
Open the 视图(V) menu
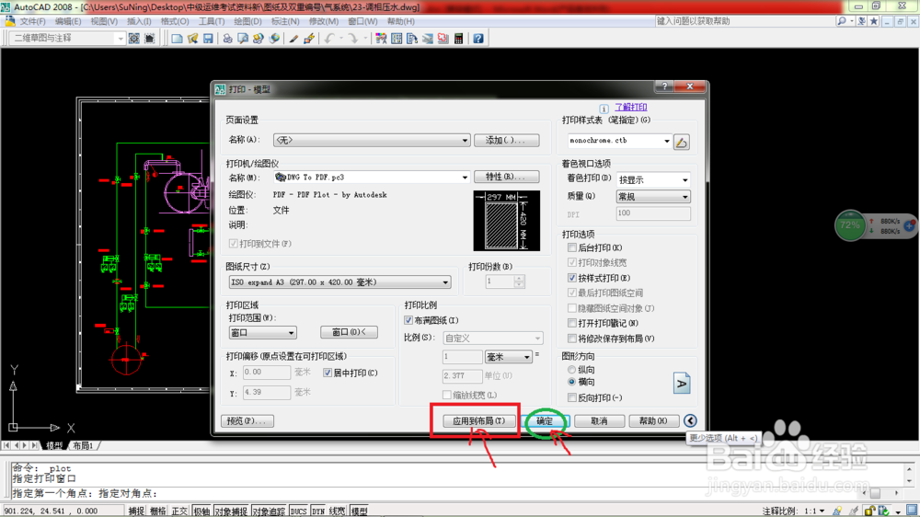(x=104, y=21)
